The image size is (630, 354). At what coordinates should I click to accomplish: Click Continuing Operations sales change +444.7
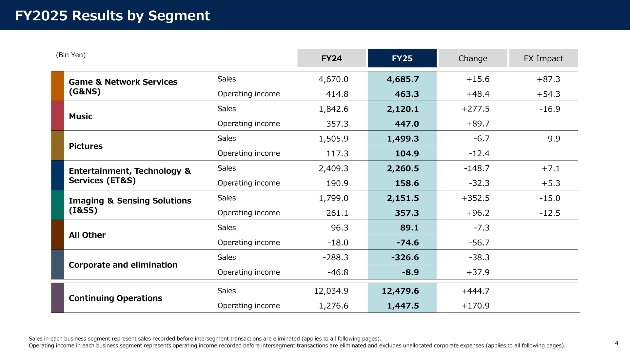coord(475,291)
